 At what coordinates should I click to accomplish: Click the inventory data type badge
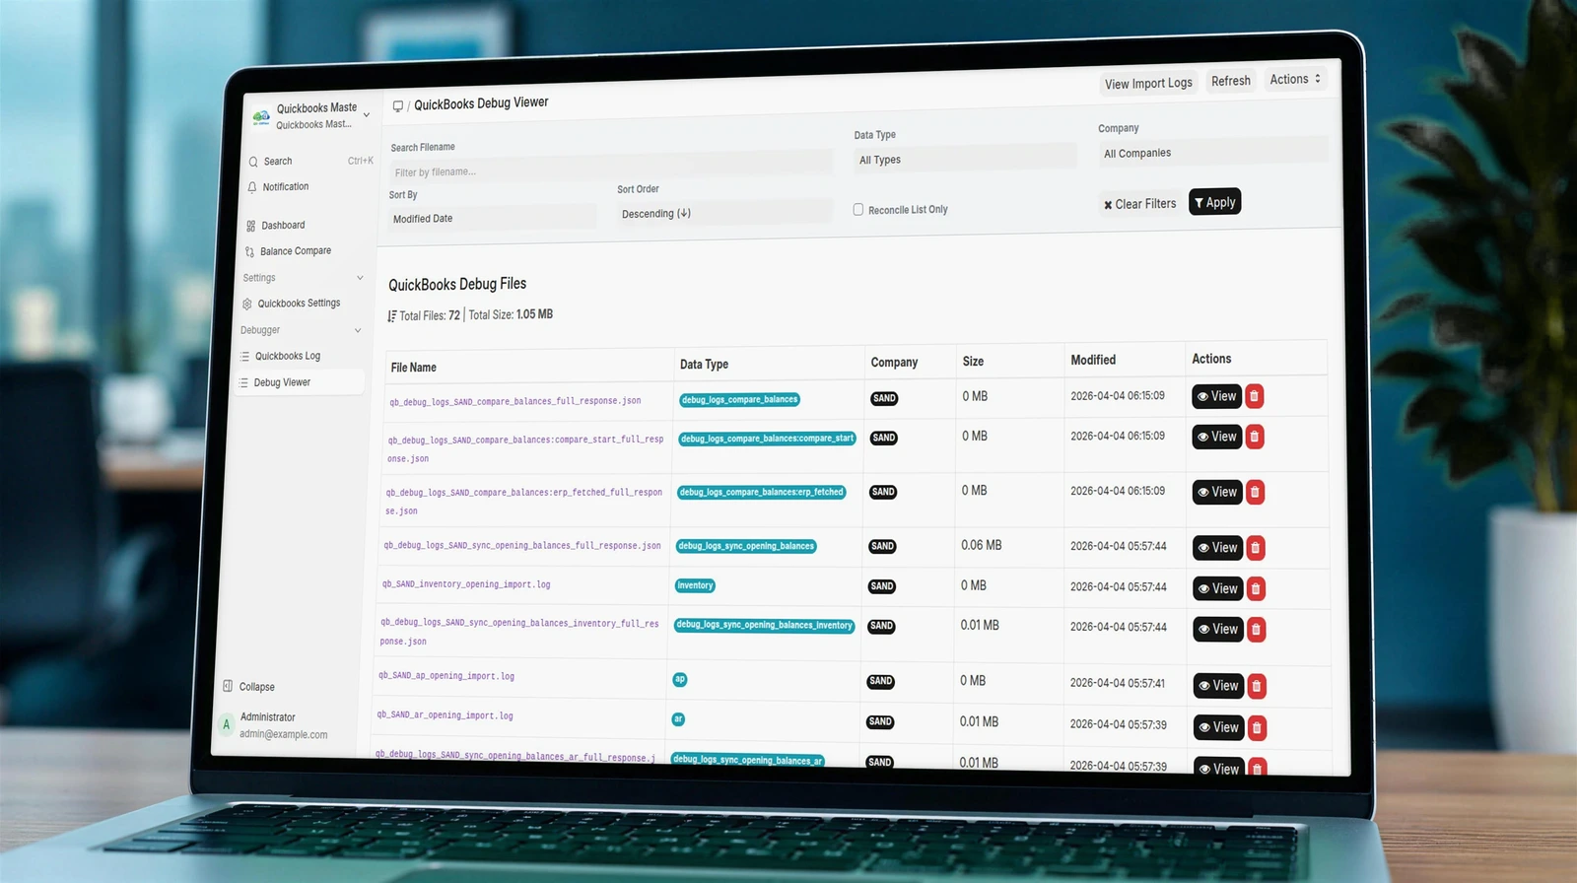(x=695, y=585)
